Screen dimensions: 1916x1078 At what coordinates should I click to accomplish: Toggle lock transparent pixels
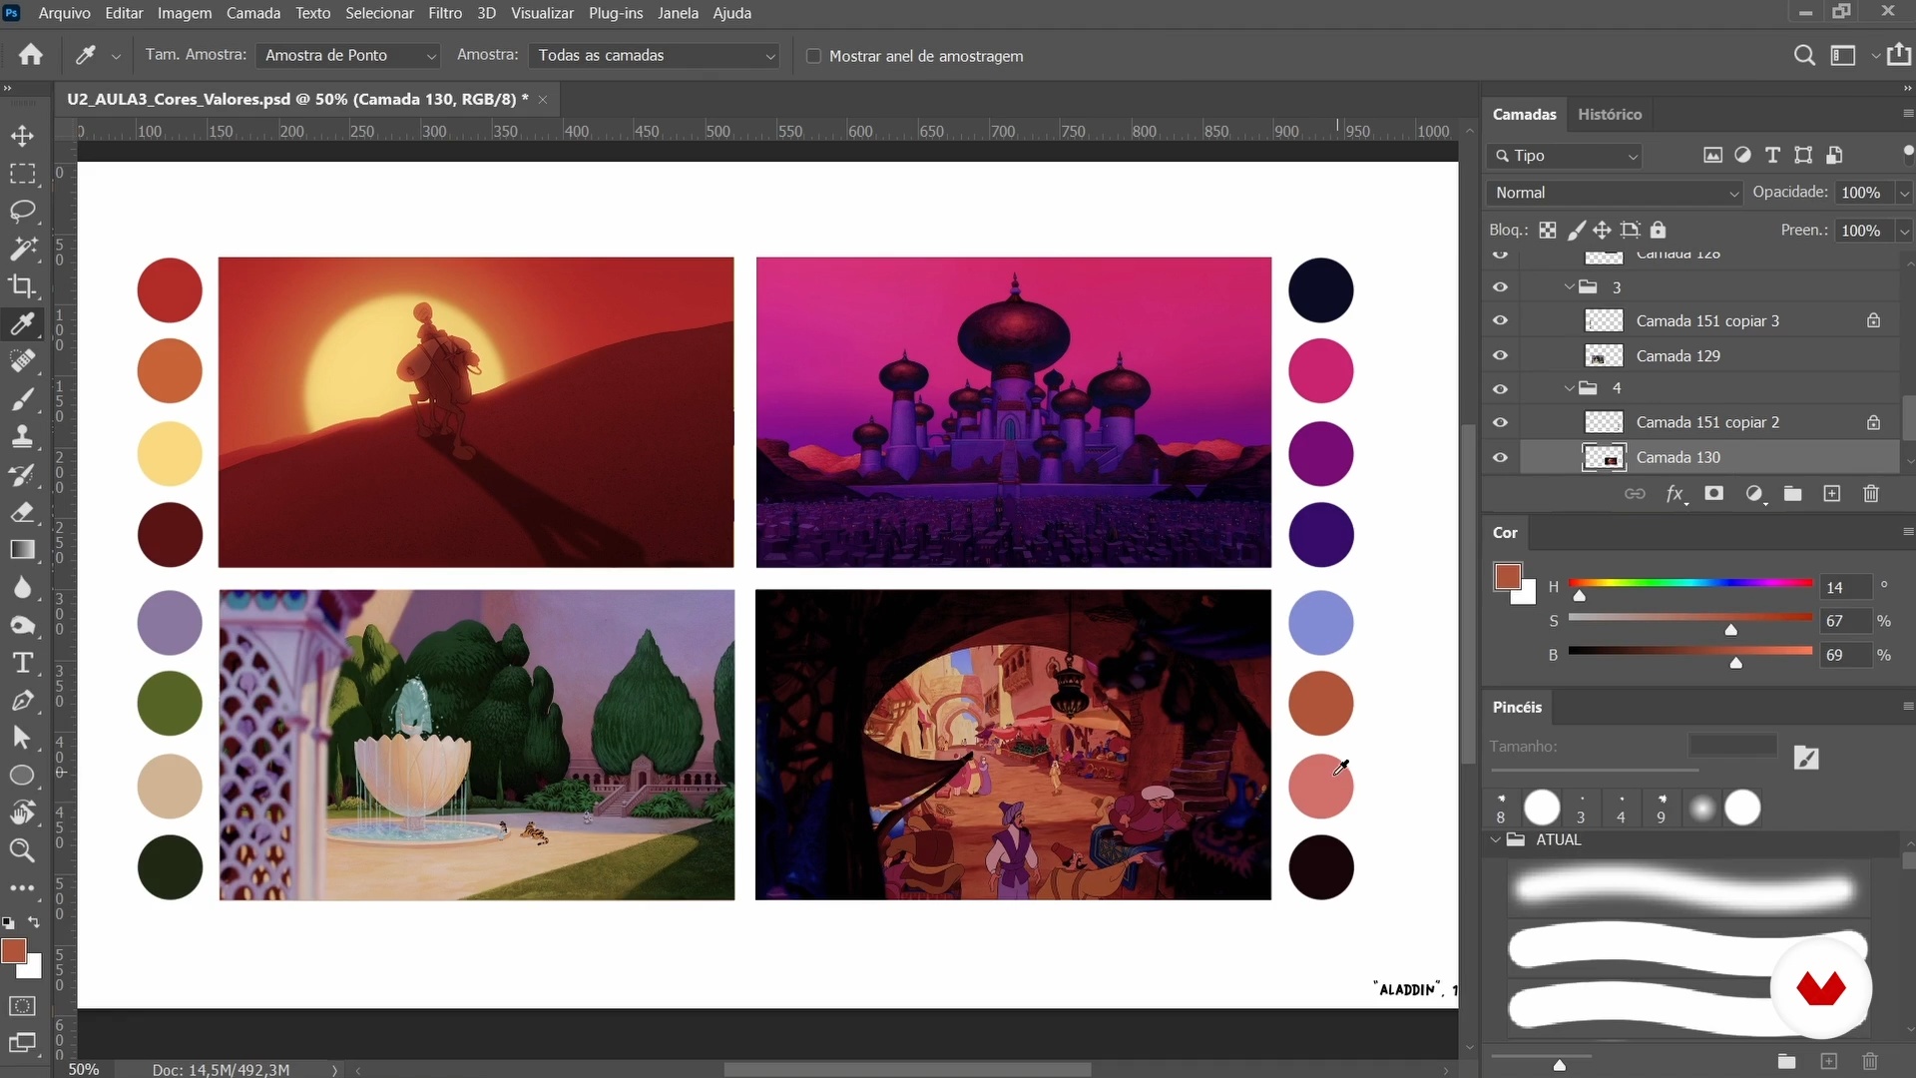pyautogui.click(x=1548, y=231)
